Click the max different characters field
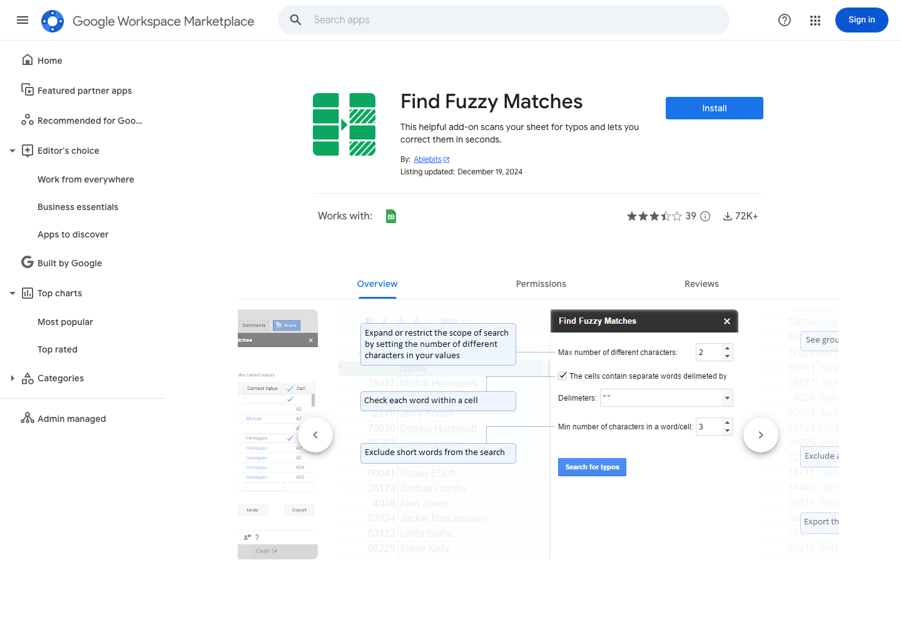Screen dimensions: 901x625 (x=715, y=352)
